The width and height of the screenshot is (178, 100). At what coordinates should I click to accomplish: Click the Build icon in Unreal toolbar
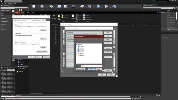98,6
